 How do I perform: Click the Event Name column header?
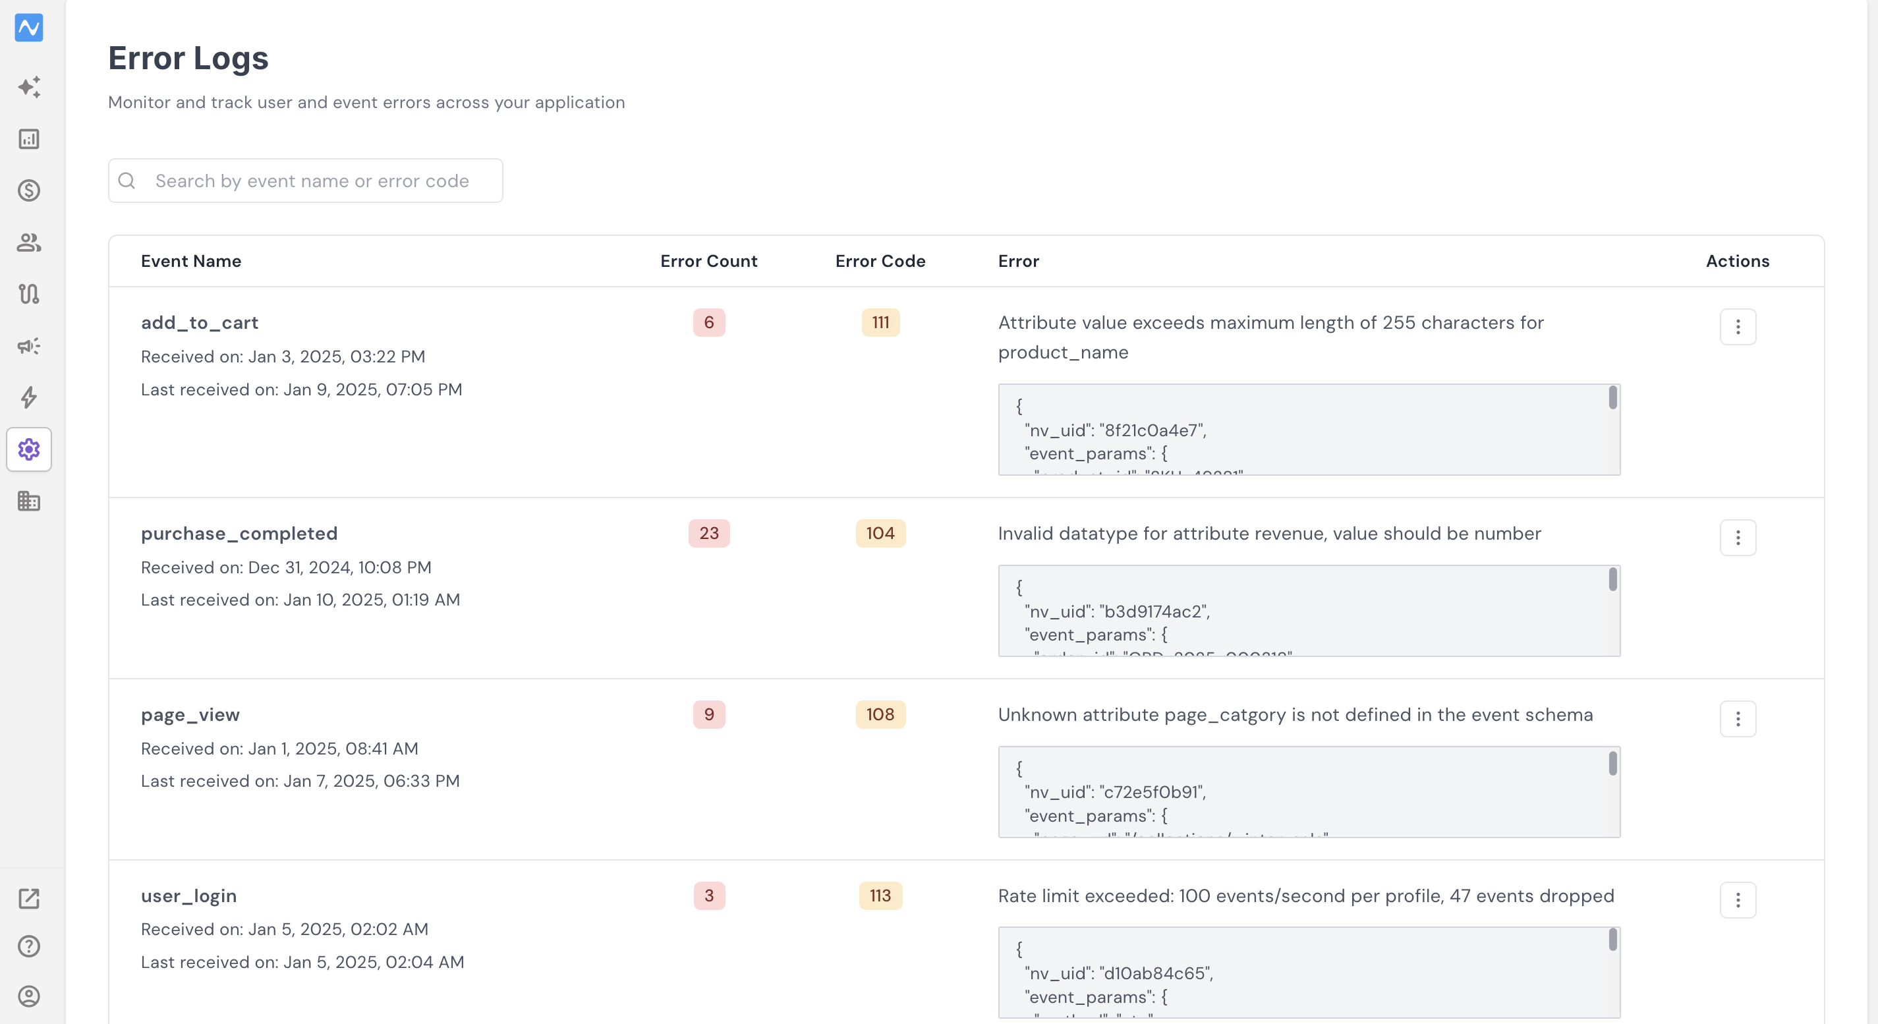(x=191, y=261)
